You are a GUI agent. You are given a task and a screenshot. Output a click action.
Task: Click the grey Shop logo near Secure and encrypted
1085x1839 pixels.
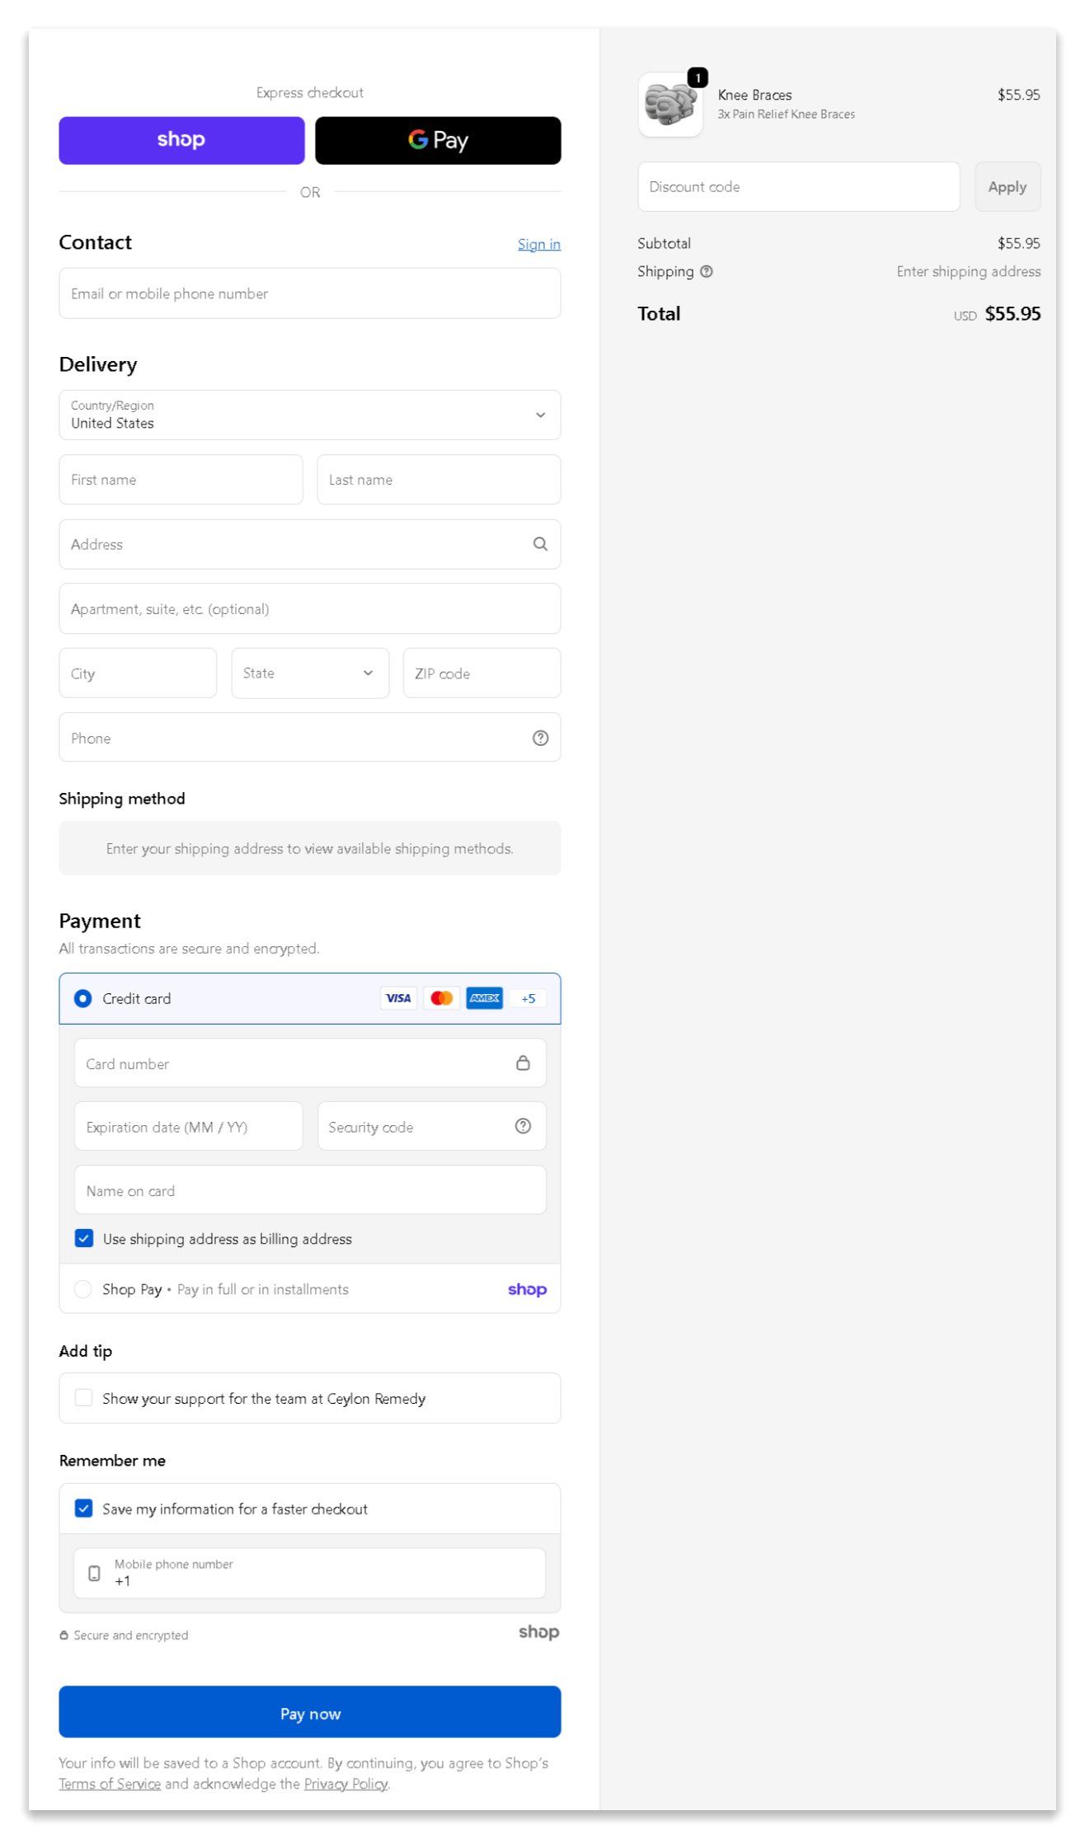[538, 1631]
